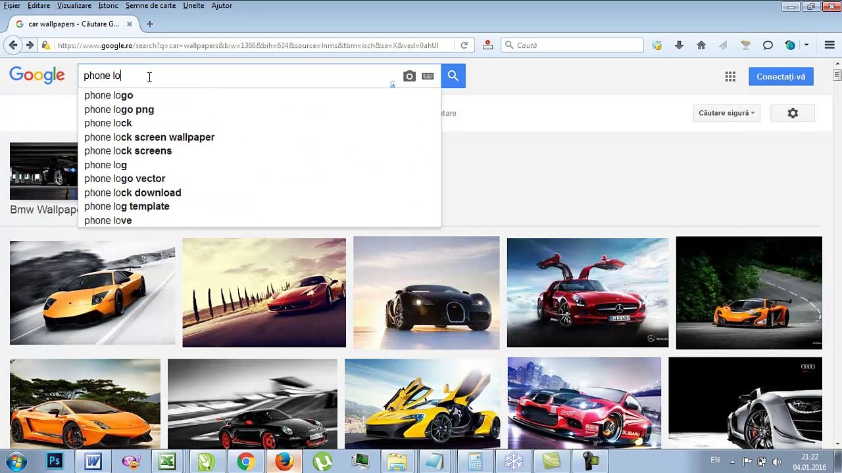The height and width of the screenshot is (473, 842).
Task: Open Google settings gear menu
Action: click(x=793, y=113)
